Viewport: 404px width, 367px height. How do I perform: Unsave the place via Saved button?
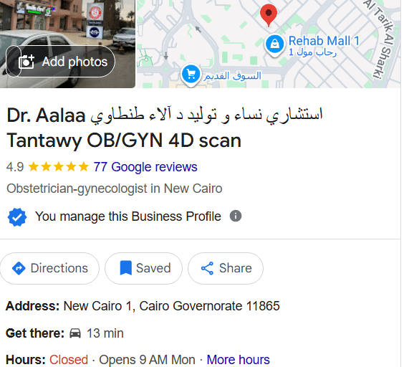[143, 268]
